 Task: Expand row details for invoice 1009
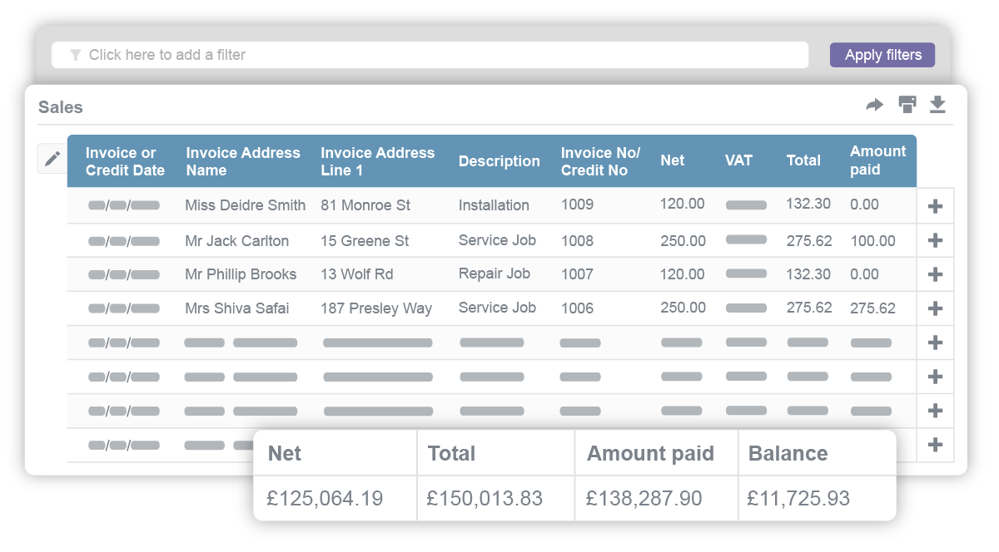[x=935, y=205]
